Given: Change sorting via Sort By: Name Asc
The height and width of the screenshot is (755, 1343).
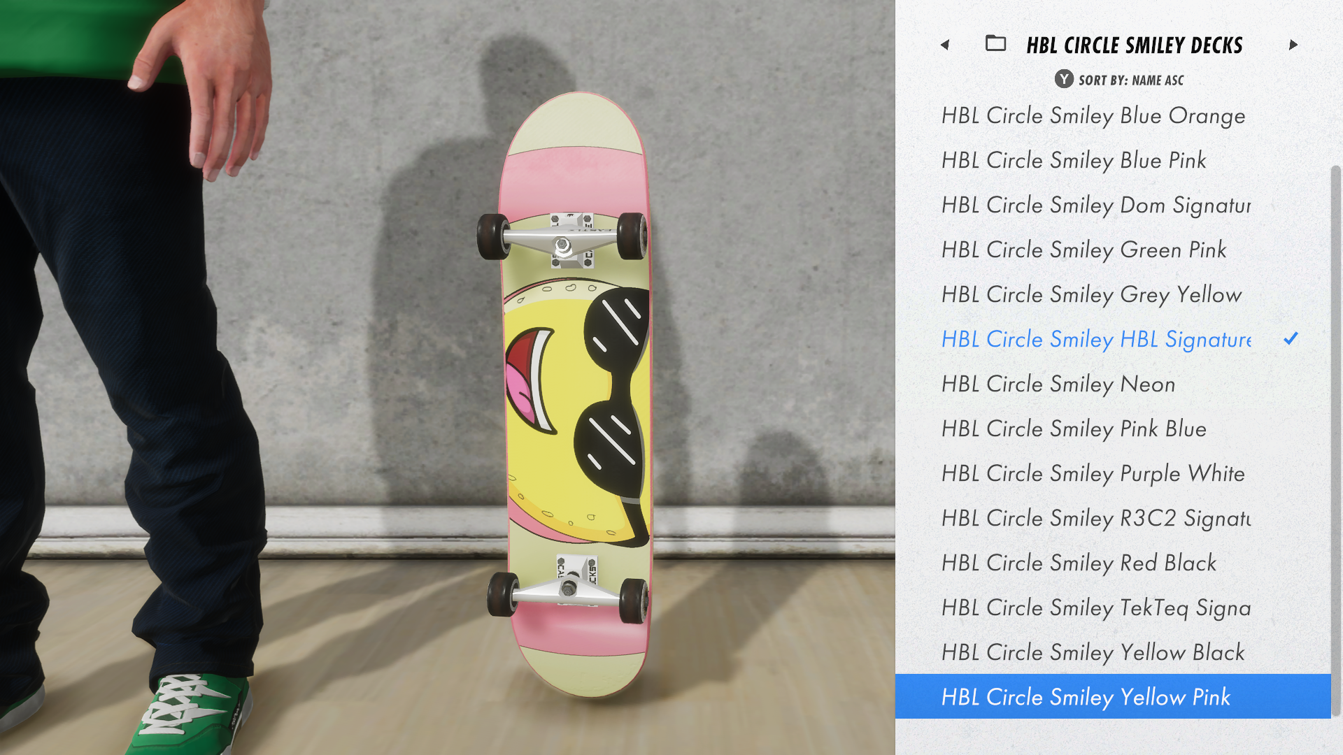Looking at the screenshot, I should click(x=1131, y=80).
